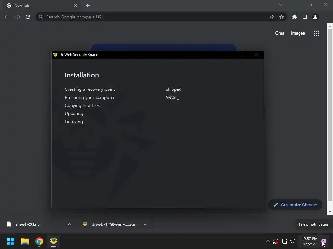The image size is (333, 249).
Task: Open a new Chrome tab
Action: (88, 6)
